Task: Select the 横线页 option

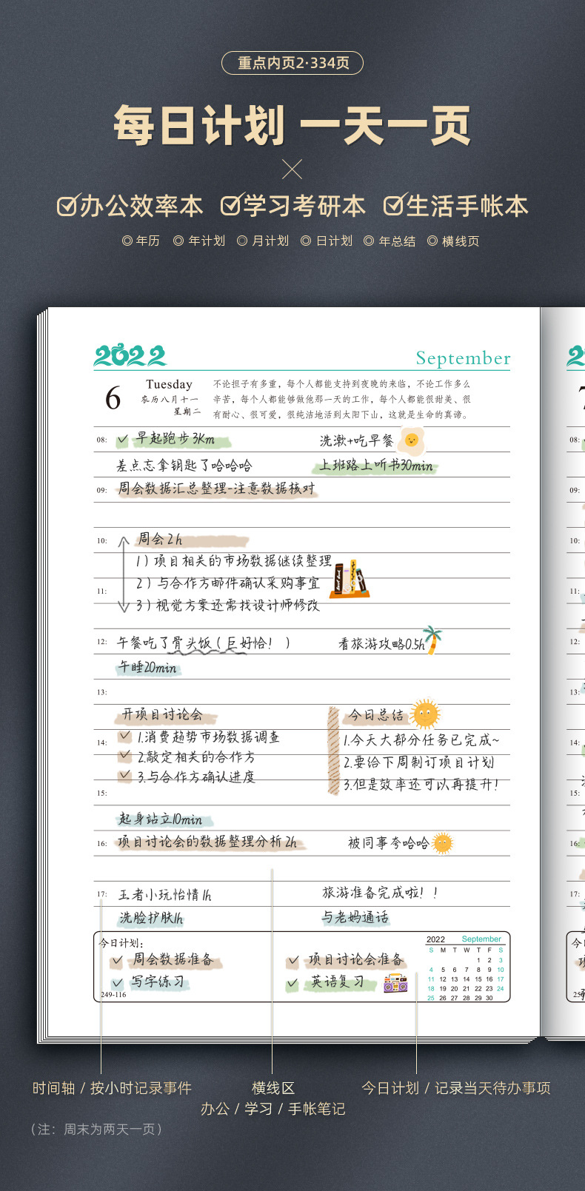Action: pyautogui.click(x=453, y=241)
